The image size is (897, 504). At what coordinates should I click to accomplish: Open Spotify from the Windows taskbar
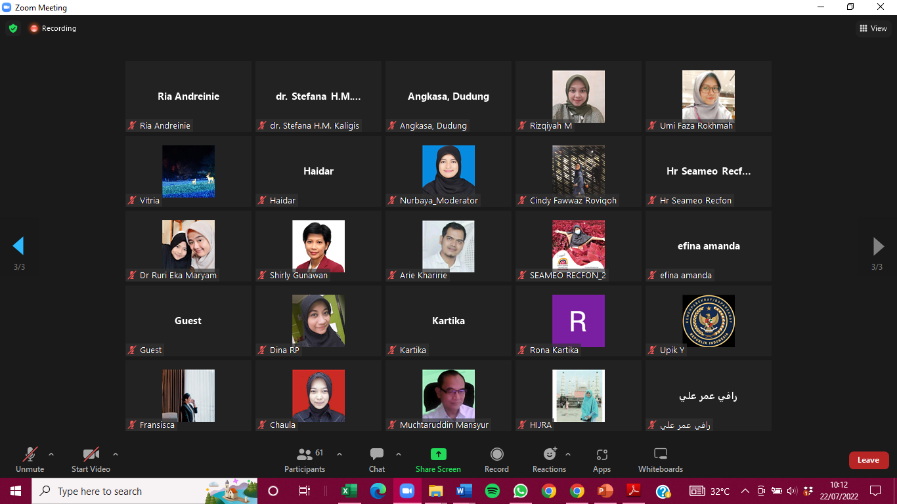pyautogui.click(x=492, y=491)
